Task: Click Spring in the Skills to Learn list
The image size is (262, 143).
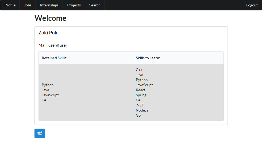Action: click(x=141, y=95)
